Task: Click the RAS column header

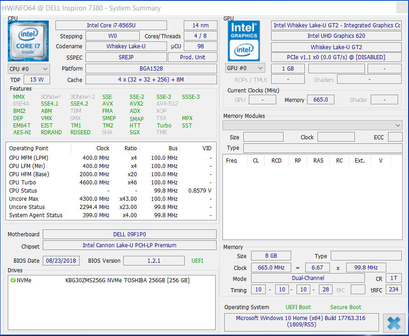Action: click(318, 161)
